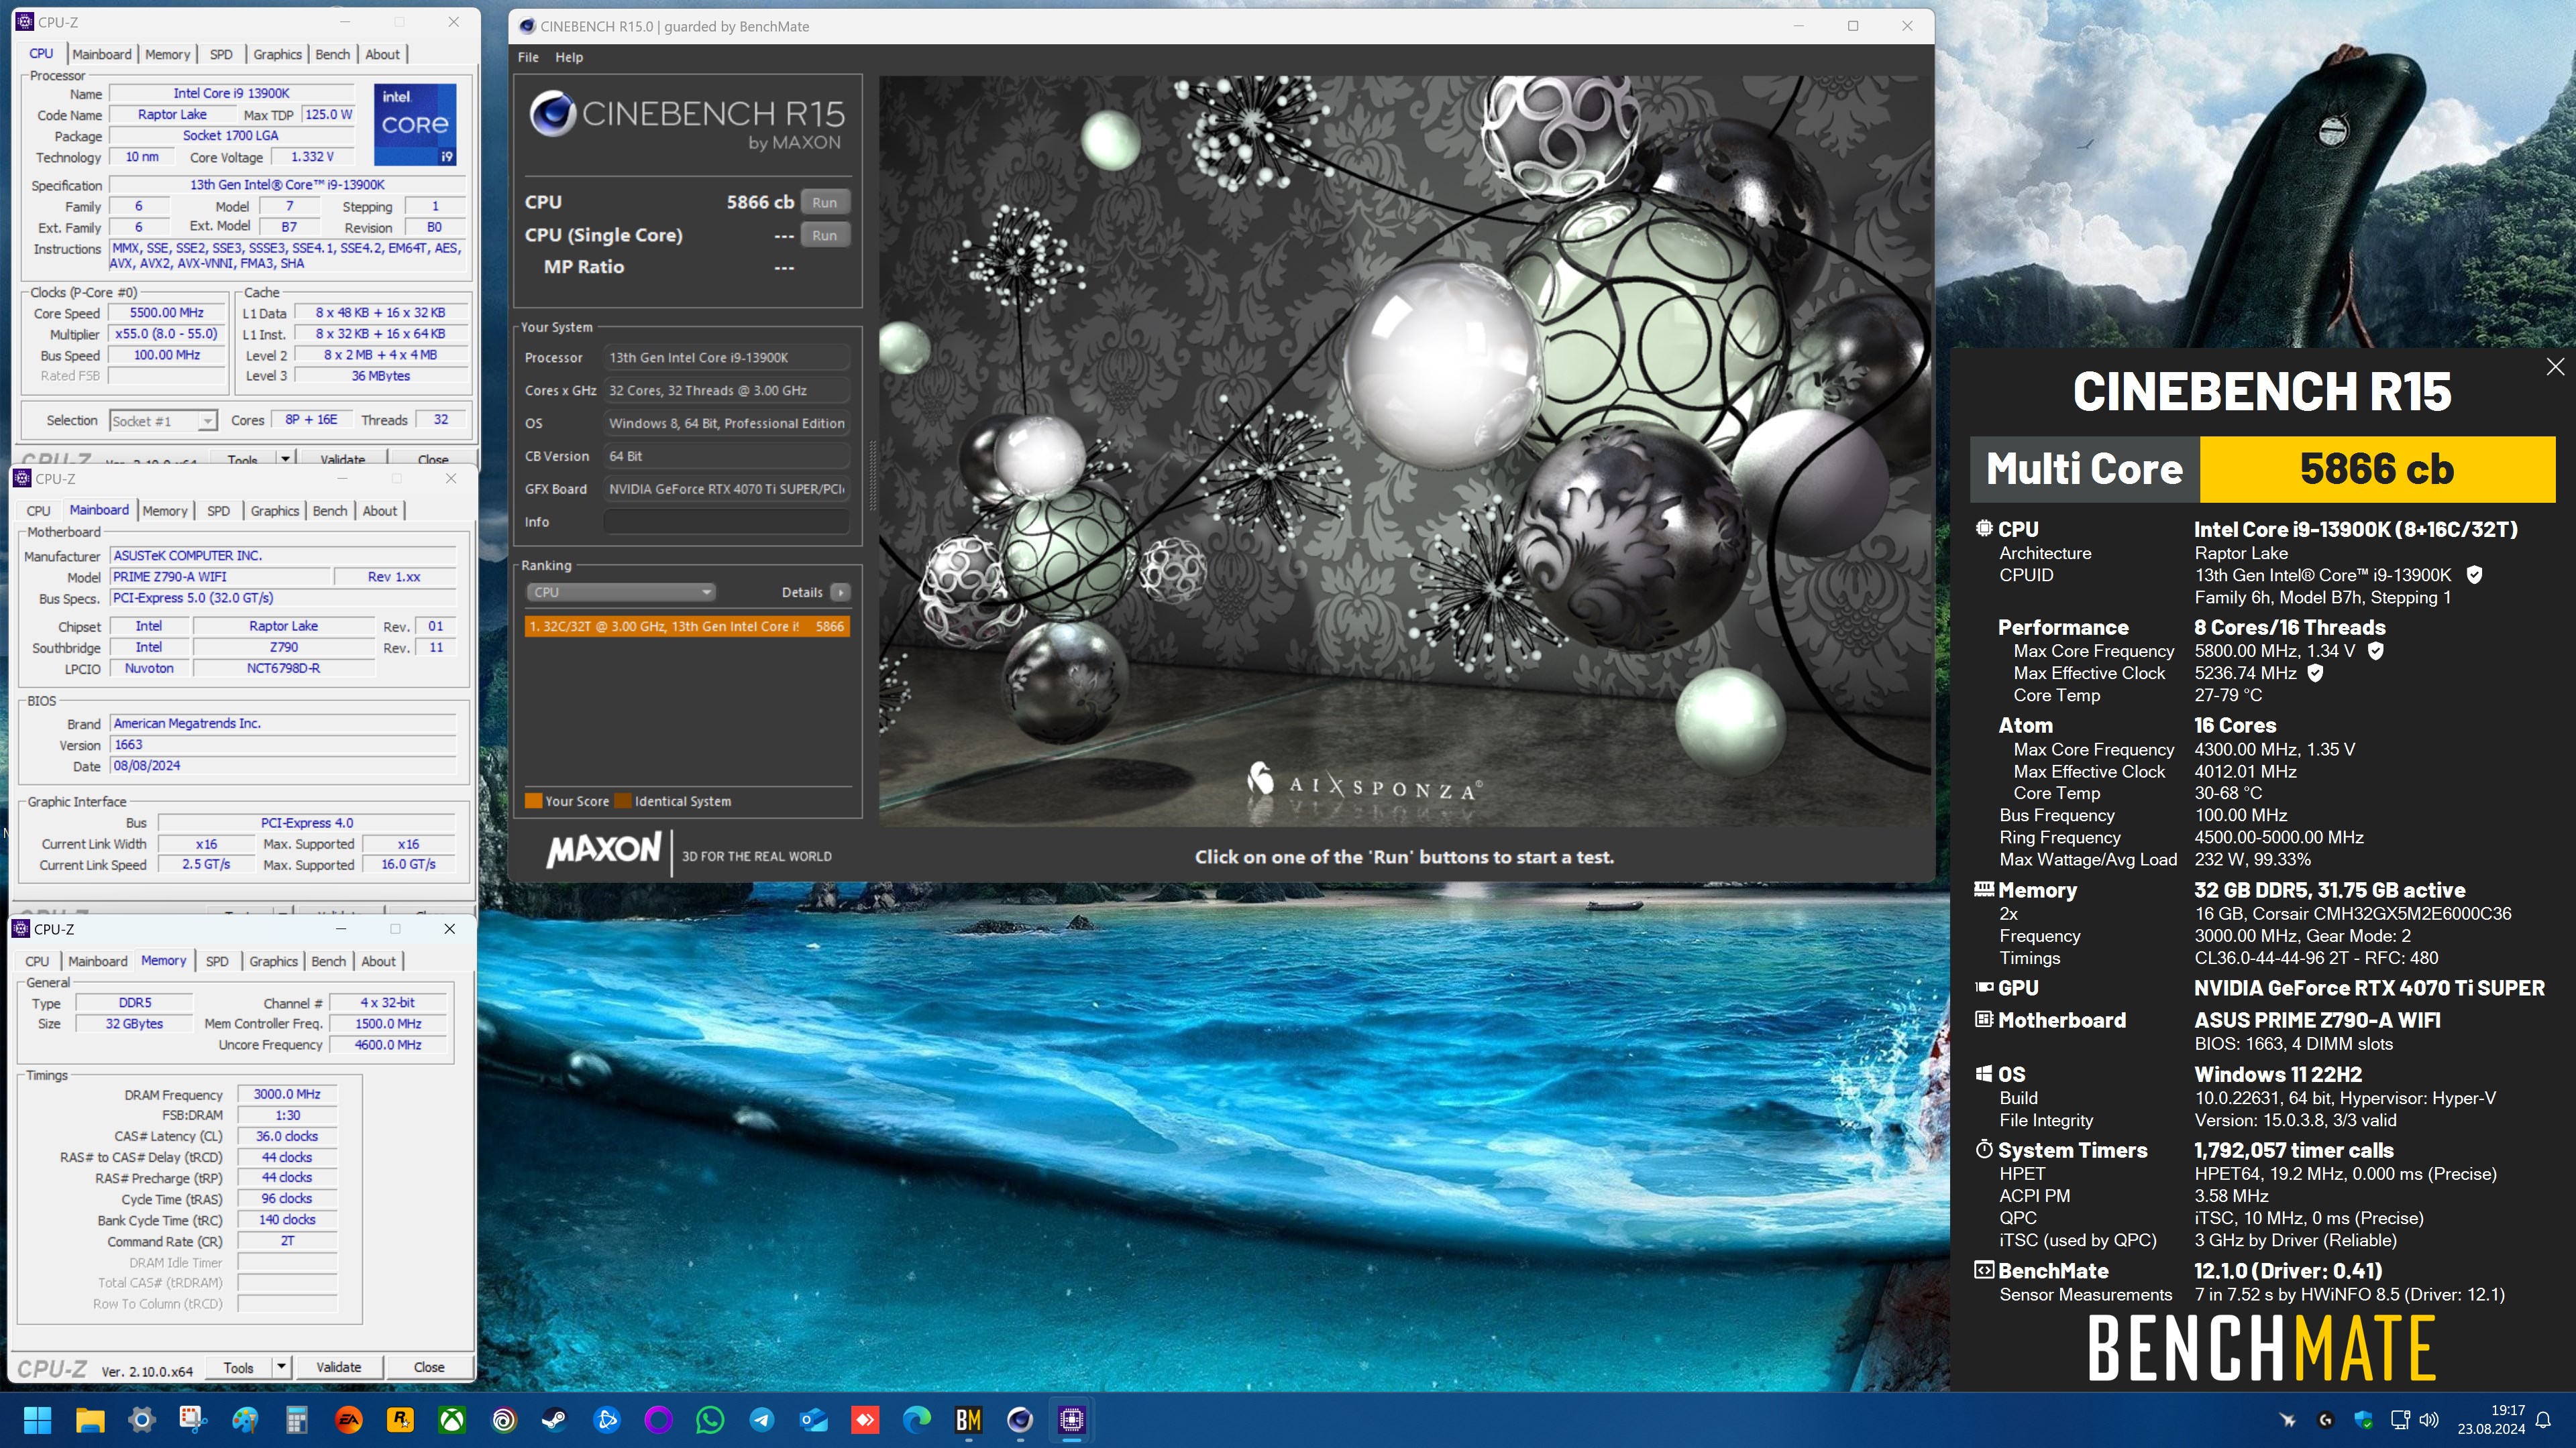Launch Steam from the taskbar
2576x1448 pixels.
[x=555, y=1419]
